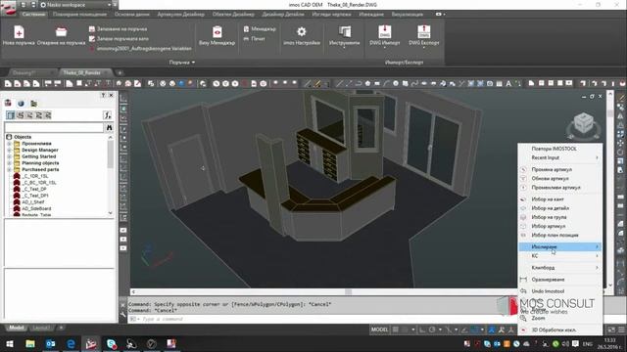Click Мениджър in the ribbon
This screenshot has height=352, width=627.
260,29
